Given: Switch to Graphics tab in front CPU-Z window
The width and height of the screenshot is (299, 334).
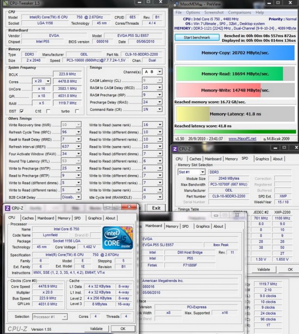Looking at the screenshot, I should [x=94, y=218].
